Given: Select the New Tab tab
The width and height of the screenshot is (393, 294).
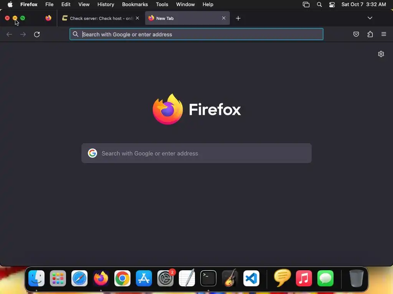Looking at the screenshot, I should click(187, 18).
